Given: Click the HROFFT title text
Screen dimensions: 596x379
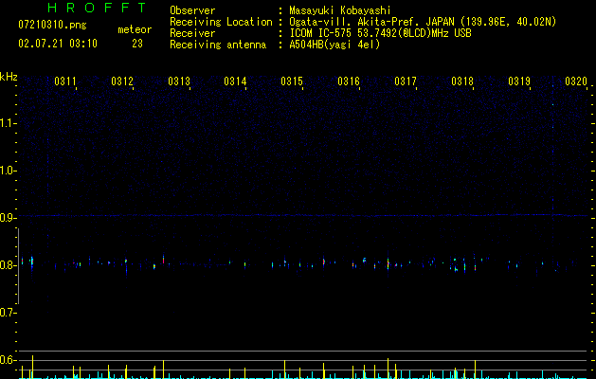Looking at the screenshot, I should [x=97, y=8].
